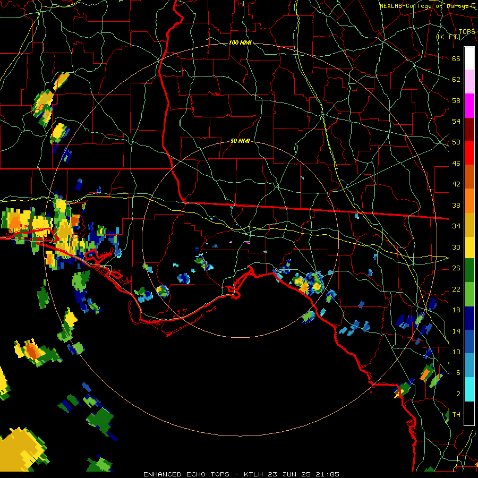Click the legend value '42'
The image size is (478, 478).
(456, 184)
